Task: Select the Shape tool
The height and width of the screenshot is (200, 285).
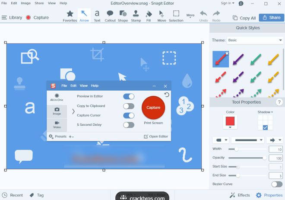Action: click(123, 16)
